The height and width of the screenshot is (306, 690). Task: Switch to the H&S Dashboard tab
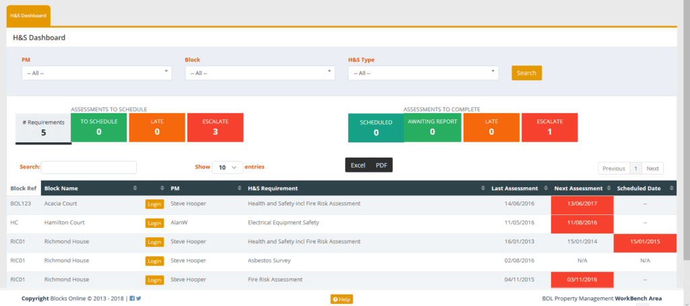click(28, 16)
